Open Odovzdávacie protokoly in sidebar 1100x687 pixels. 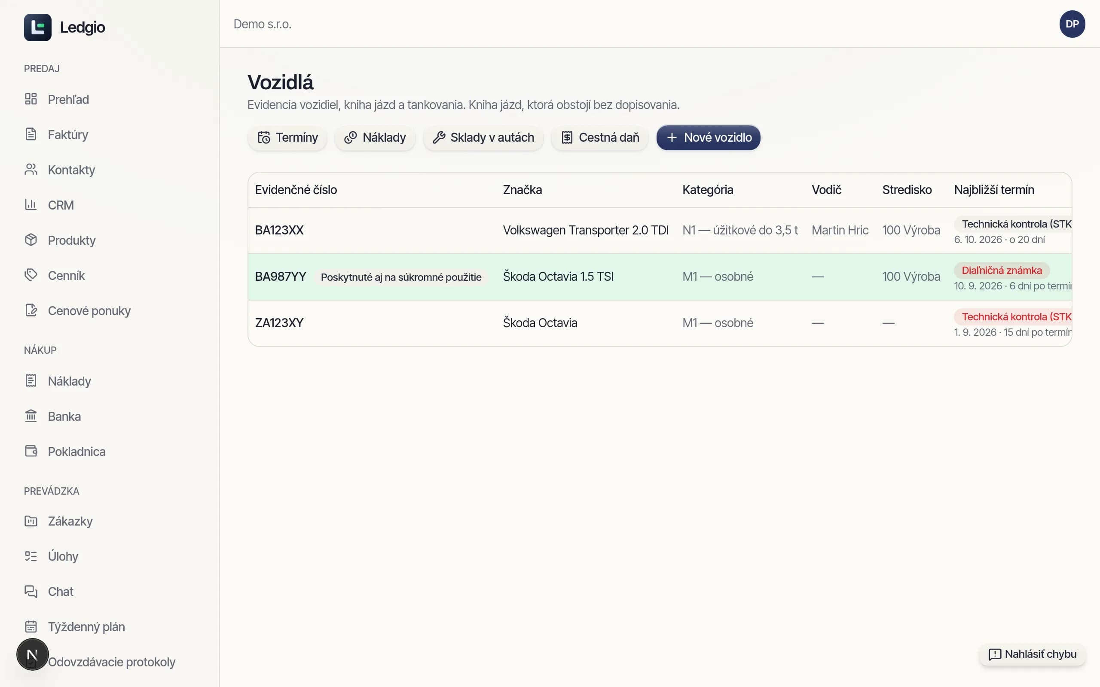(111, 662)
